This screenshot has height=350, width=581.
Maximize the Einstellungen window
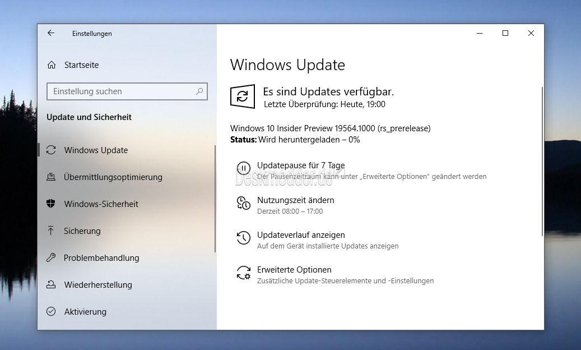(505, 33)
